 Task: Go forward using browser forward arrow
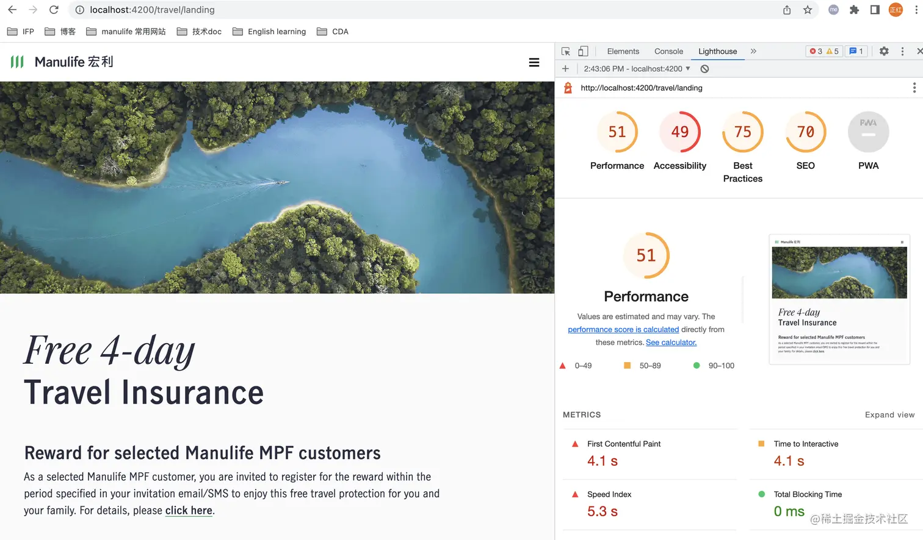[x=33, y=10]
